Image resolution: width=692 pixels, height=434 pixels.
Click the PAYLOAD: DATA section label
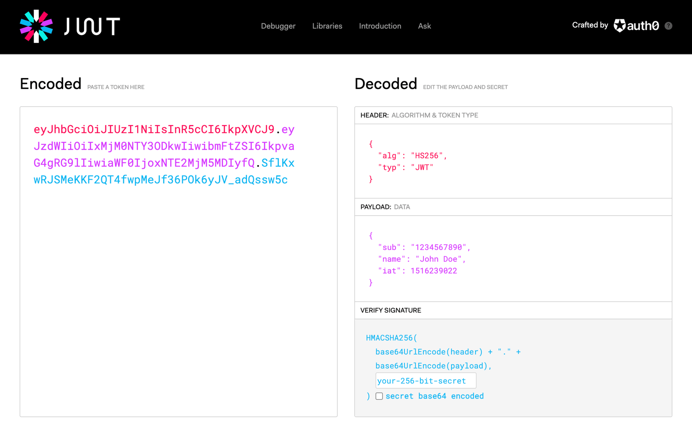tap(385, 207)
